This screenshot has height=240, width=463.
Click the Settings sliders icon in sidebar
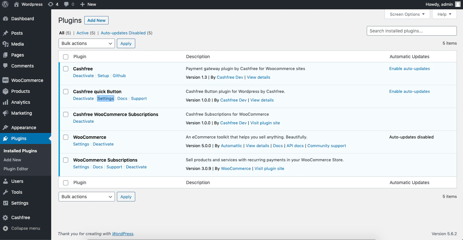(5, 203)
